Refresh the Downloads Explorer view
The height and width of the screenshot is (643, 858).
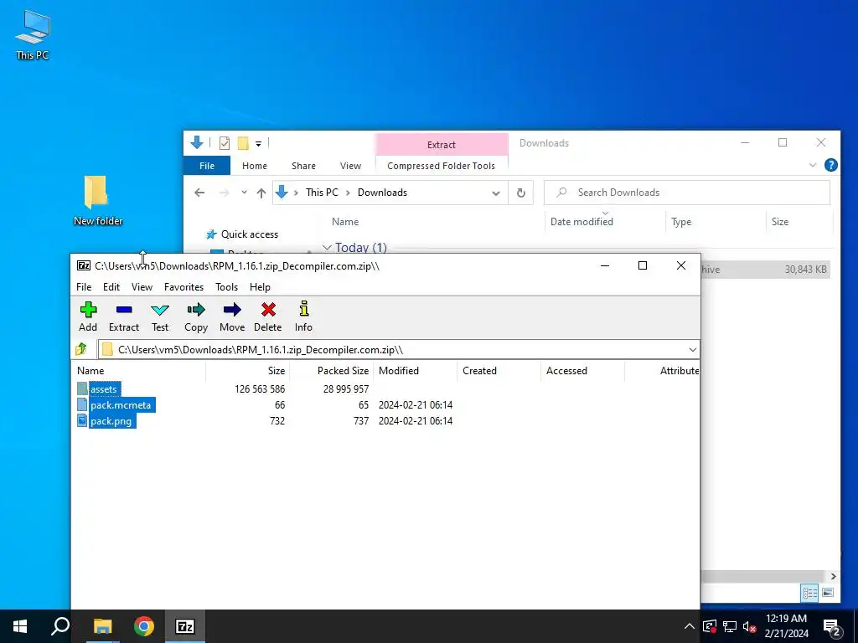pos(521,193)
